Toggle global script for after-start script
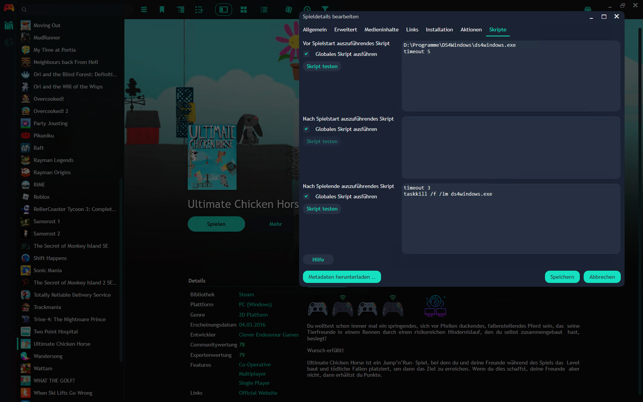Screen dimensions: 643x402 coord(306,129)
